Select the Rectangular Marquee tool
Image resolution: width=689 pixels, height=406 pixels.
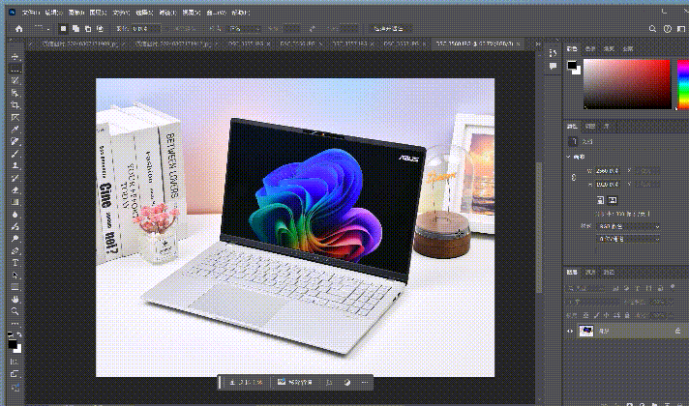point(15,70)
